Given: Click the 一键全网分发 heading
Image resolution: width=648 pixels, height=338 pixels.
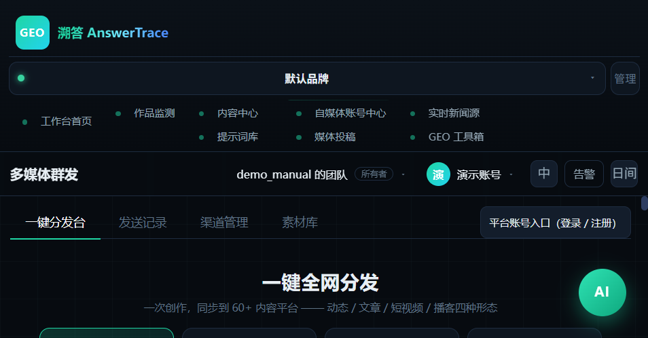Looking at the screenshot, I should click(321, 283).
